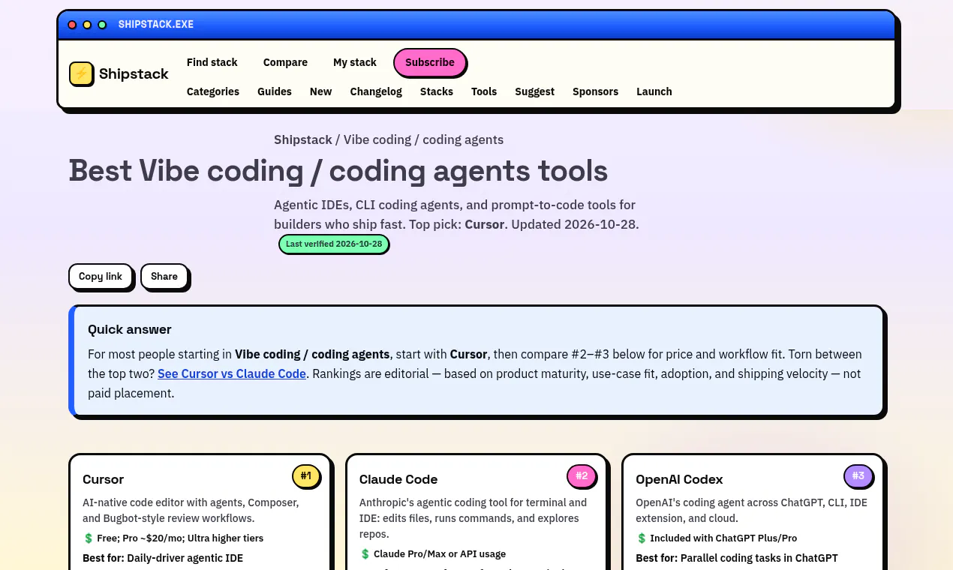
Task: Select New in the navigation bar
Action: (x=320, y=91)
